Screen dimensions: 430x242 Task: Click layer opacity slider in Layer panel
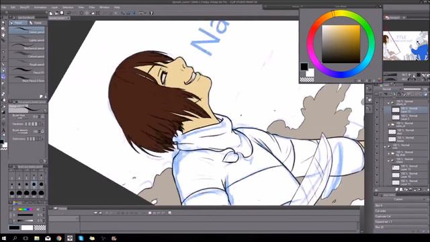[x=412, y=89]
